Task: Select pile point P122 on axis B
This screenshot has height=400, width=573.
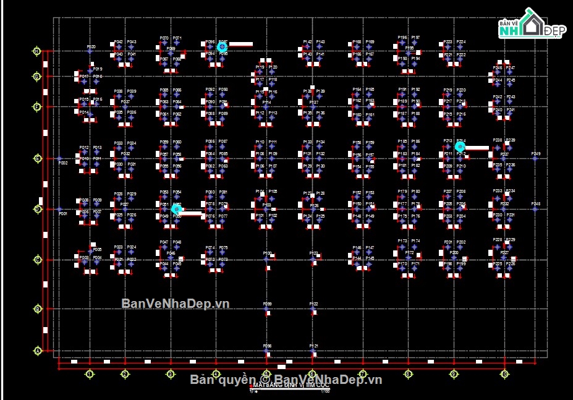Action: coord(312,309)
